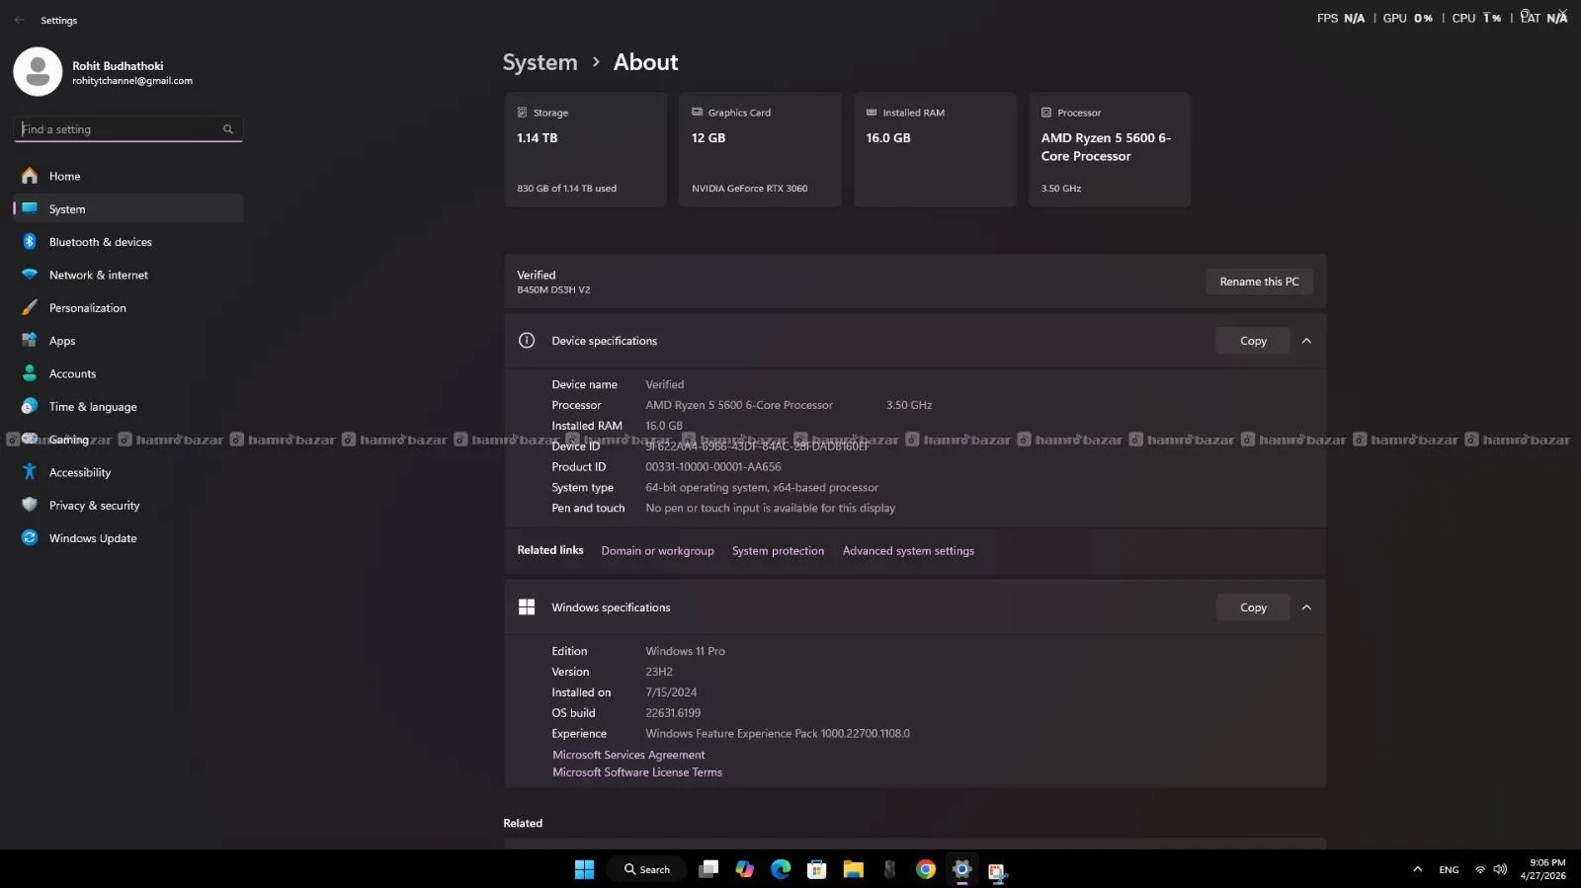The width and height of the screenshot is (1581, 888).
Task: Open the Graphics Card 12 GB card
Action: 760,150
